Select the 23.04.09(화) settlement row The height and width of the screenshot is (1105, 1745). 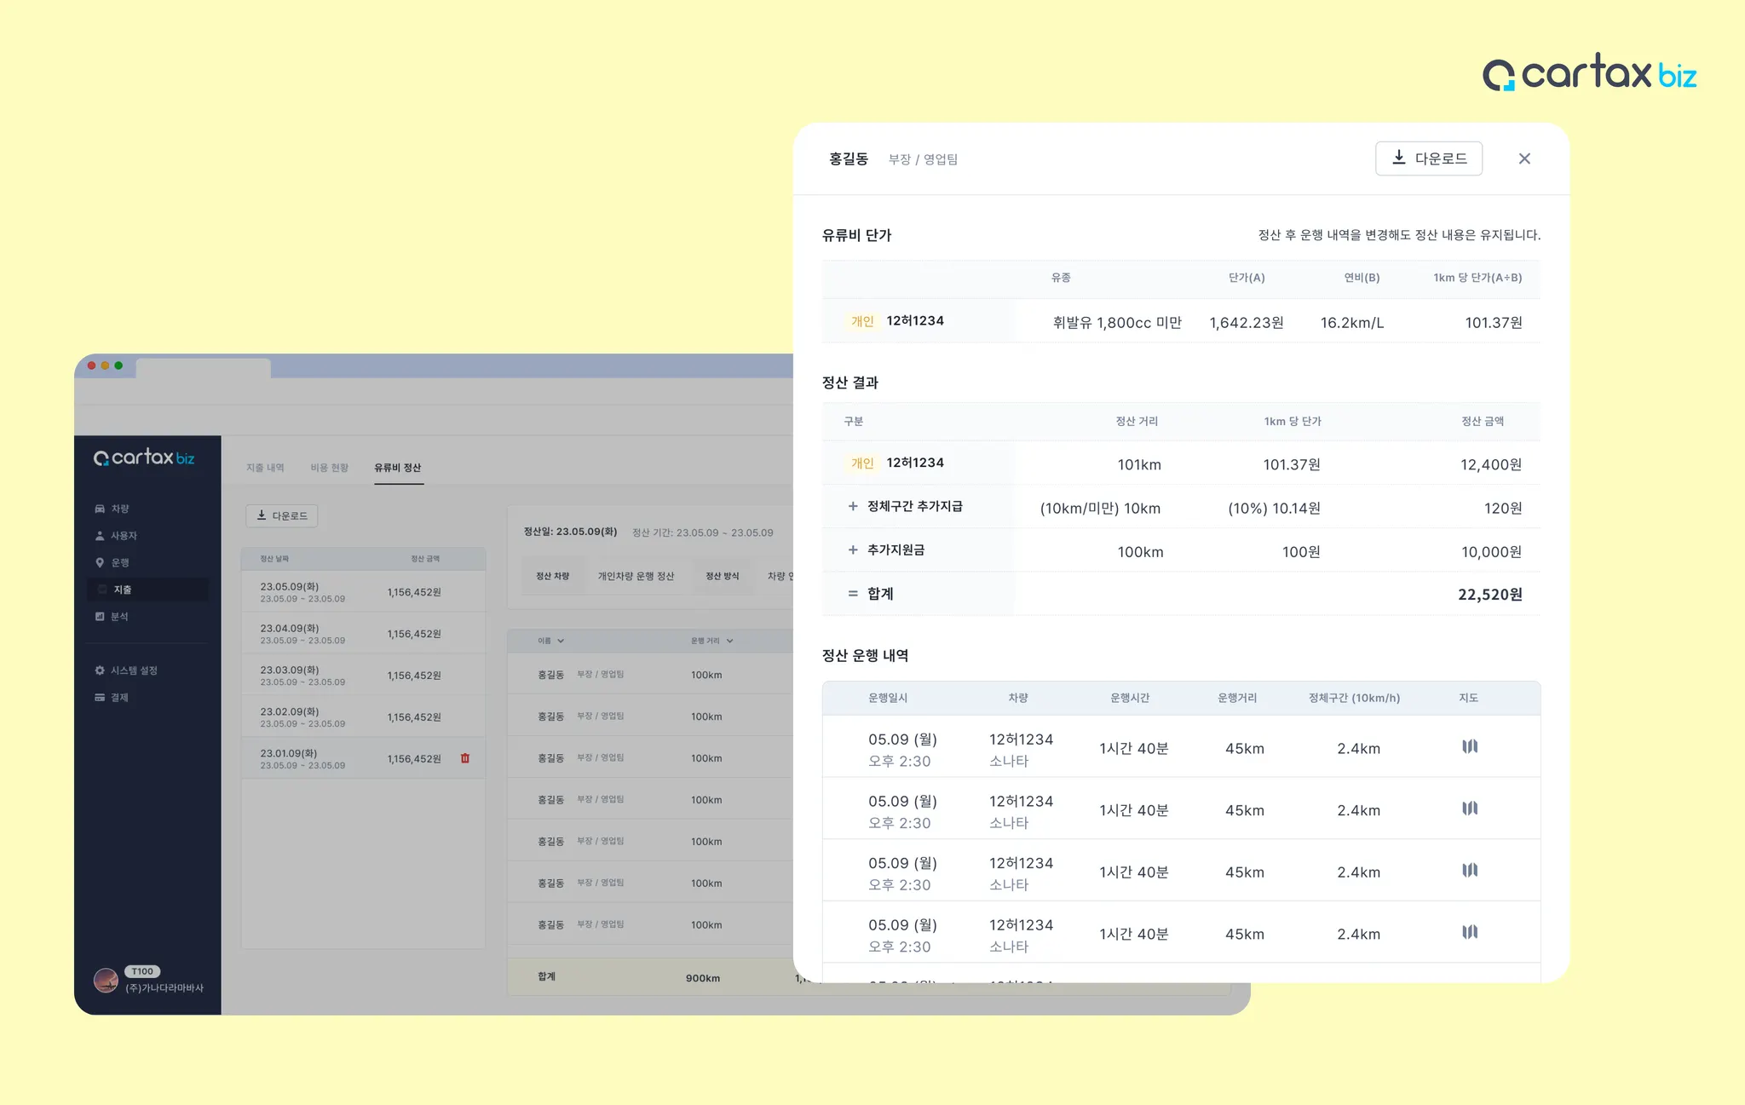click(x=362, y=634)
